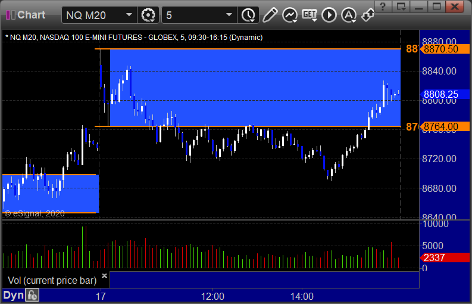This screenshot has height=304, width=472.
Task: Click the 12:00 time axis label
Action: tap(212, 296)
